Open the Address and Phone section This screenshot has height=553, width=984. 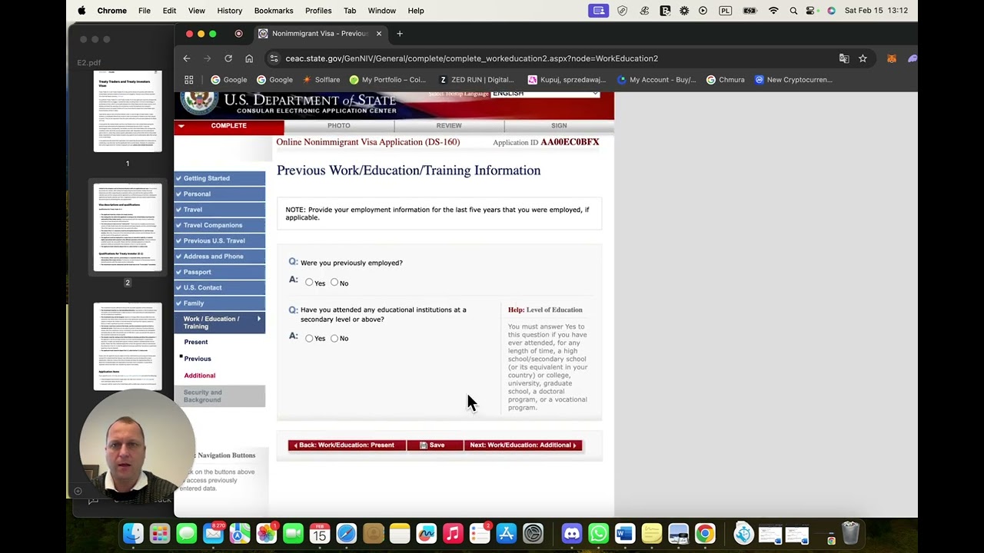220,257
